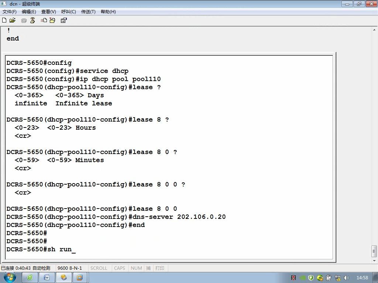378x283 pixels.
Task: Click the 'sh run' prompt line
Action: tap(41, 249)
